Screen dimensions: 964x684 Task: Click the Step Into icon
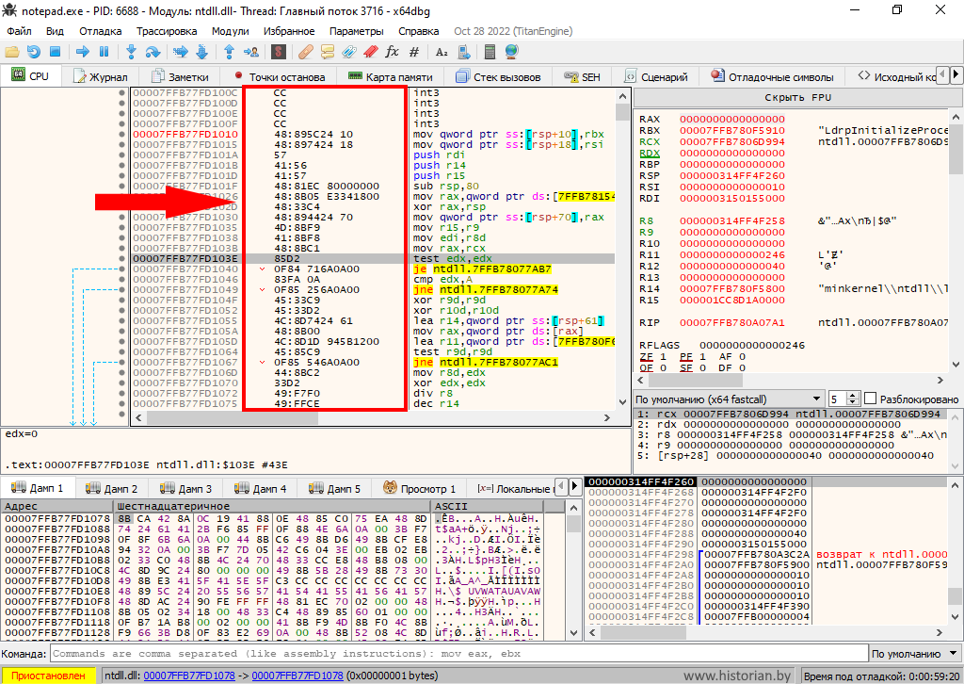click(129, 51)
